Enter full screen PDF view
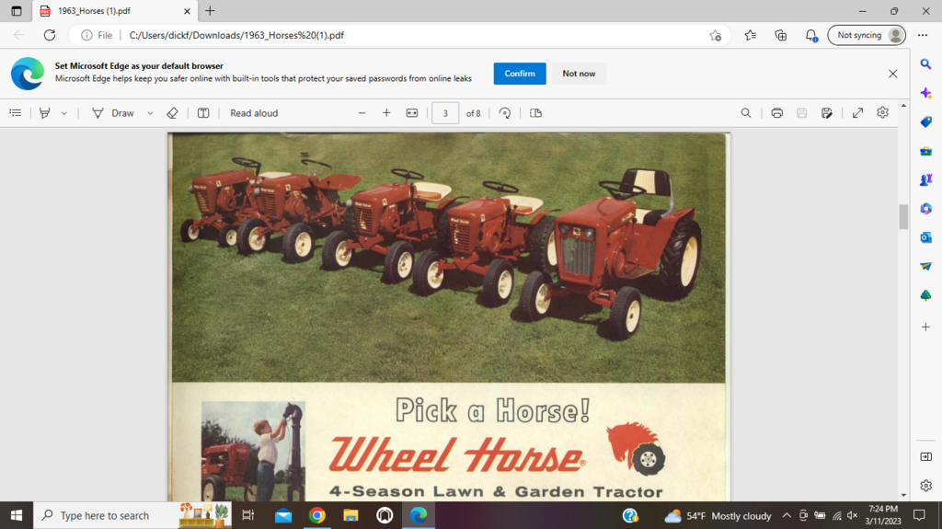942x529 pixels. point(858,113)
